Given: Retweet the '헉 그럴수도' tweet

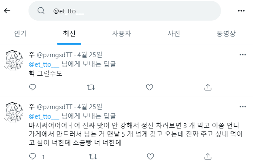Looking at the screenshot, I should coord(91,87).
